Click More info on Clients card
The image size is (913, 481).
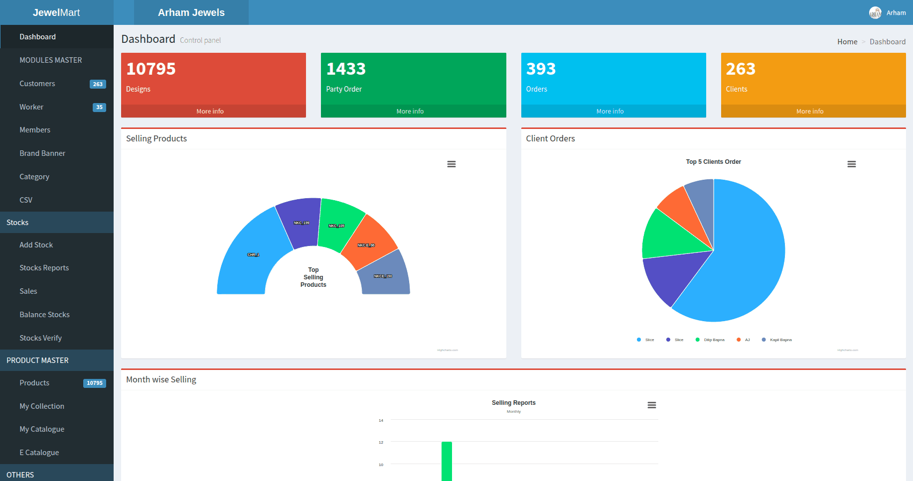[813, 111]
